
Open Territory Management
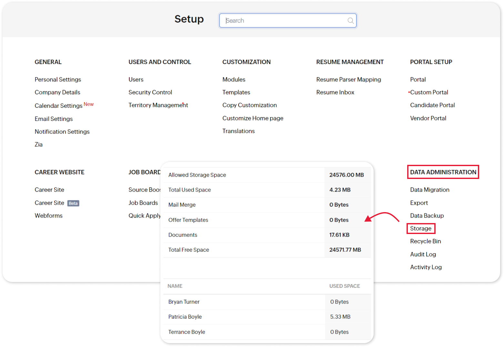point(158,105)
